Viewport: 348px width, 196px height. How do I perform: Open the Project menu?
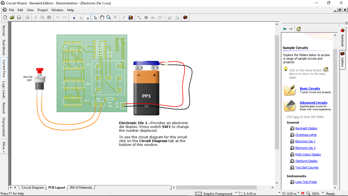pos(42,10)
